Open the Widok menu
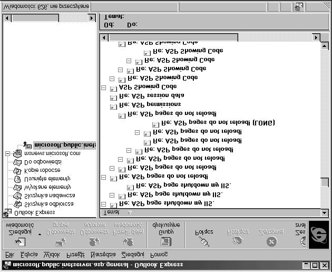332x272 pixels. click(52, 255)
